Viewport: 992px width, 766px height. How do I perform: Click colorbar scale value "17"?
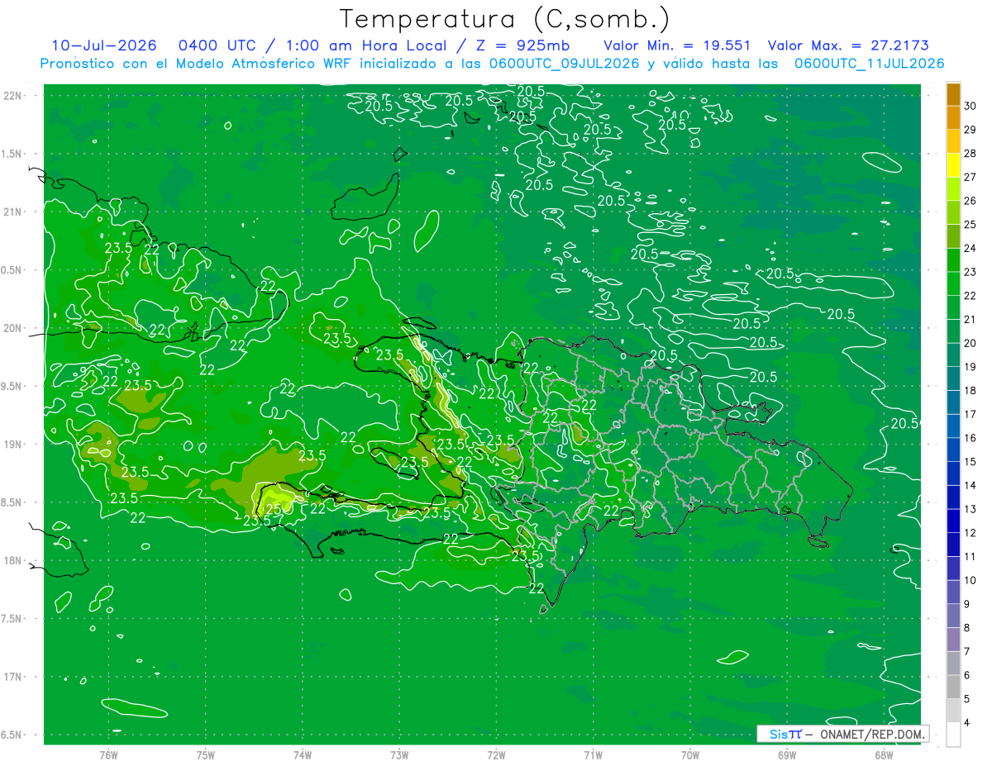pos(971,414)
